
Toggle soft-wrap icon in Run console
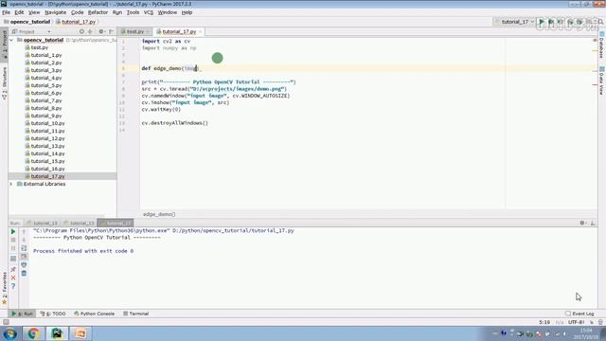click(24, 248)
